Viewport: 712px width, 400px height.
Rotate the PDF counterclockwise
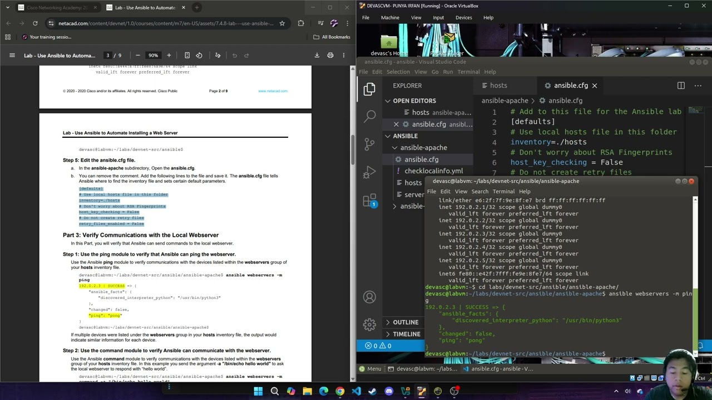click(199, 55)
